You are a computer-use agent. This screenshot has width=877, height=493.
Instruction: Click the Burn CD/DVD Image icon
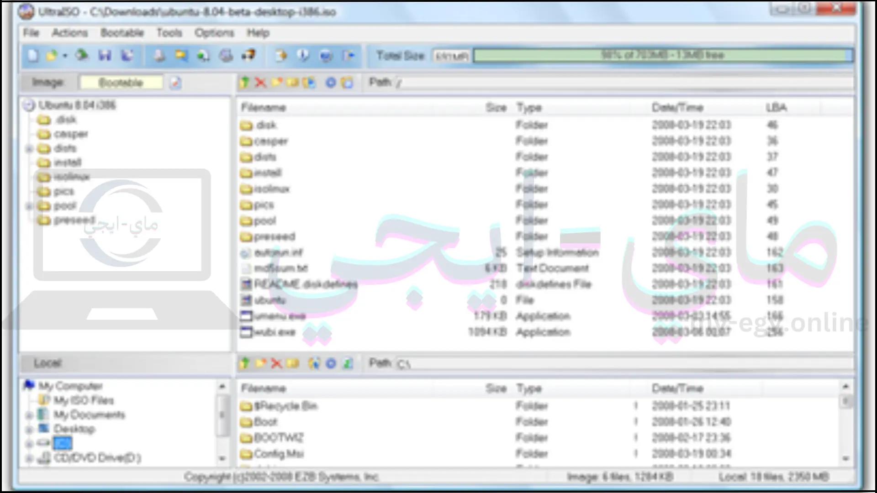pos(248,56)
